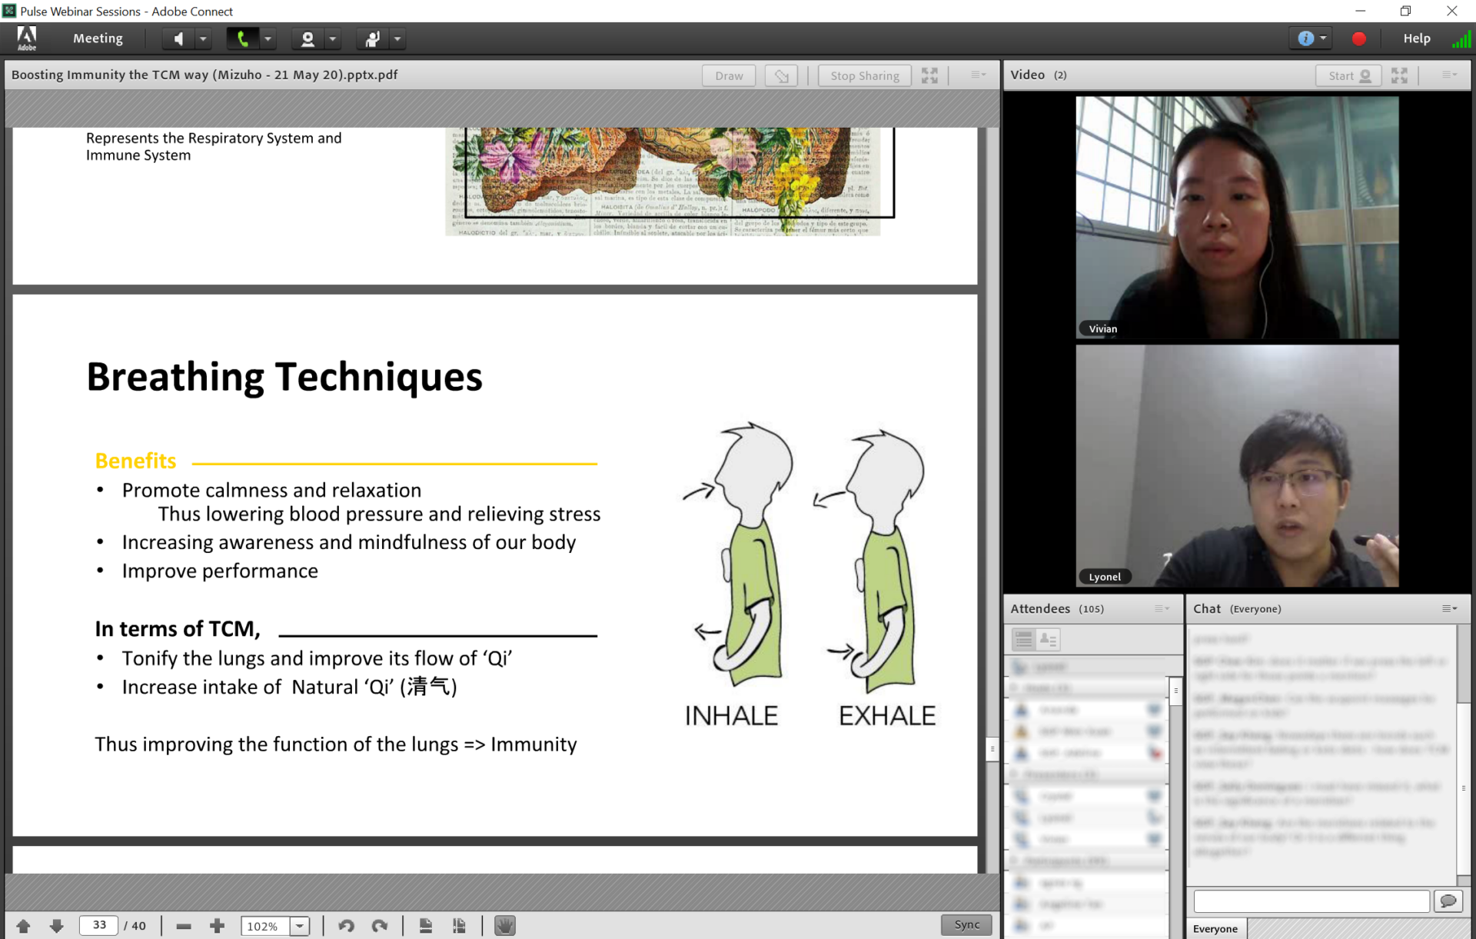
Task: Go to the next page arrow
Action: point(56,926)
